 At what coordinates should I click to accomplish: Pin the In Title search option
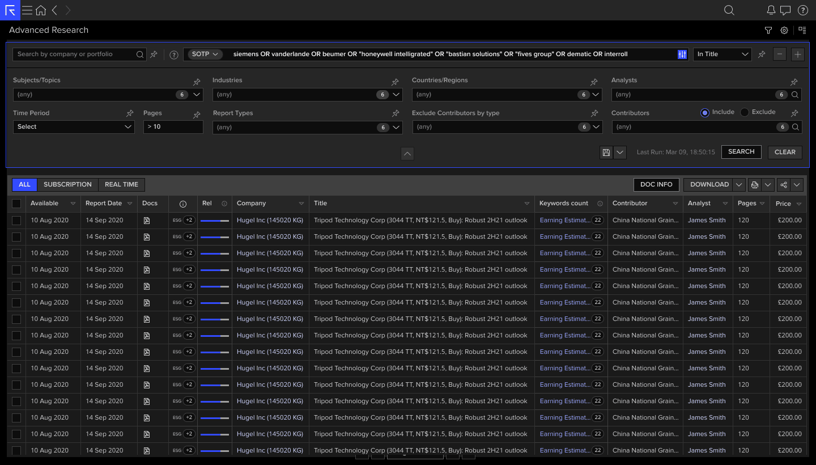pos(762,54)
